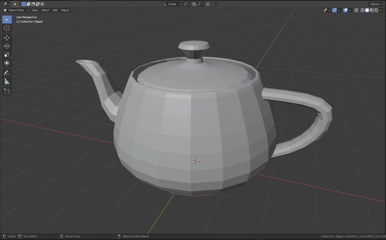The image size is (386, 240).
Task: Set selection mode to new selection
Action: pyautogui.click(x=24, y=4)
